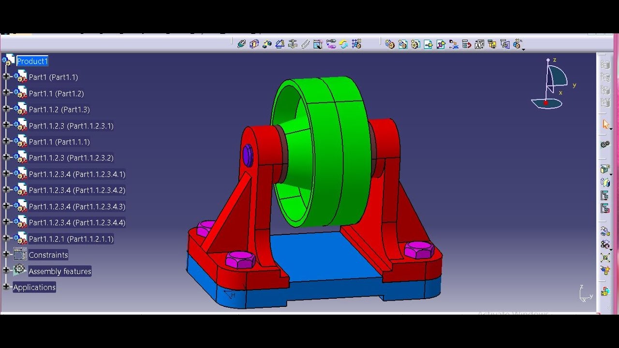This screenshot has height=348, width=619.
Task: Expand the Part1 (Part1.1) node
Action: [6, 77]
